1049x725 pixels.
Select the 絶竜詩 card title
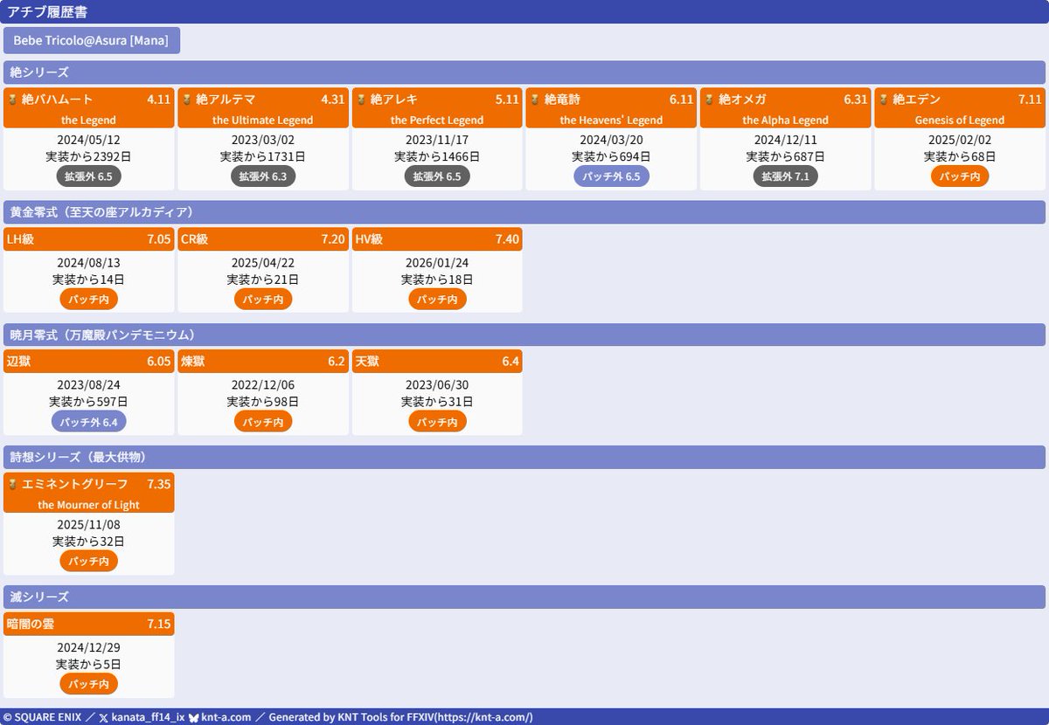tap(562, 100)
